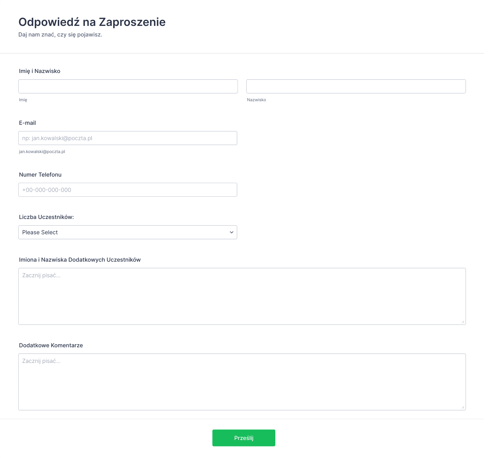
Task: Click resize handle of Dodatkowe Komentarze textarea
Action: [x=463, y=407]
